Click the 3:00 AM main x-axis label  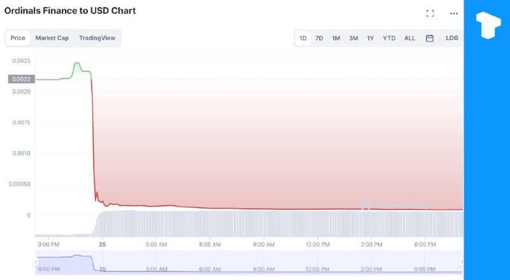coord(156,244)
